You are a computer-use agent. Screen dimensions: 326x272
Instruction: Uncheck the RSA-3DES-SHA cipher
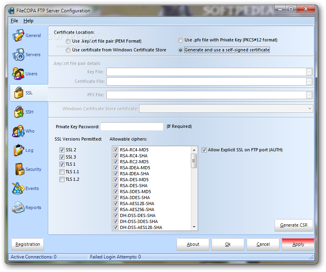(116, 198)
